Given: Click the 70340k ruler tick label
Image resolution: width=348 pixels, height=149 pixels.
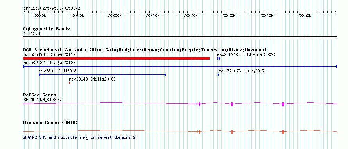Looking at the screenshot, I should point(267,16).
